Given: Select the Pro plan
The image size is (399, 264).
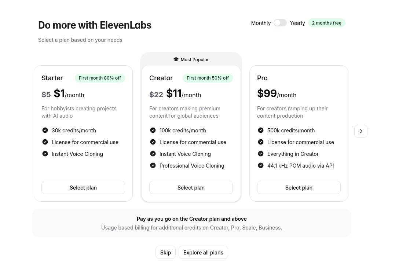Looking at the screenshot, I should tap(299, 187).
